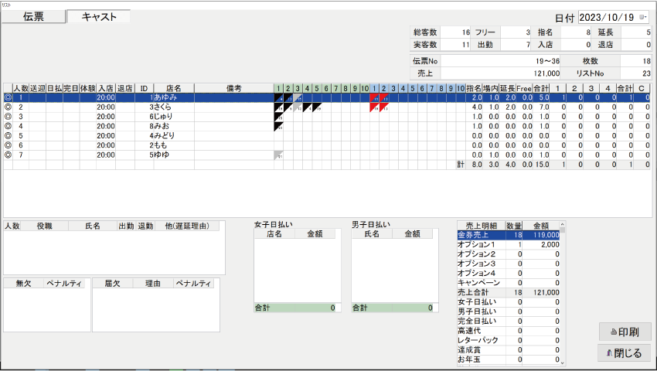657x371 pixels.
Task: Click the double-circle mark in あゆみ row
Action: (8, 97)
